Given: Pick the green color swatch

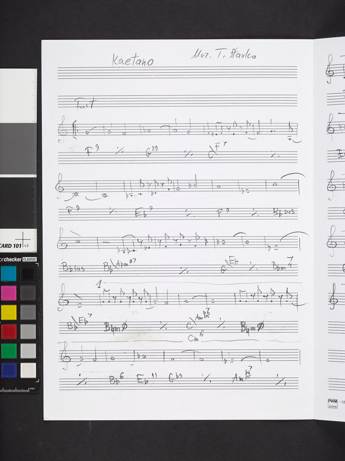Looking at the screenshot, I should [8, 351].
